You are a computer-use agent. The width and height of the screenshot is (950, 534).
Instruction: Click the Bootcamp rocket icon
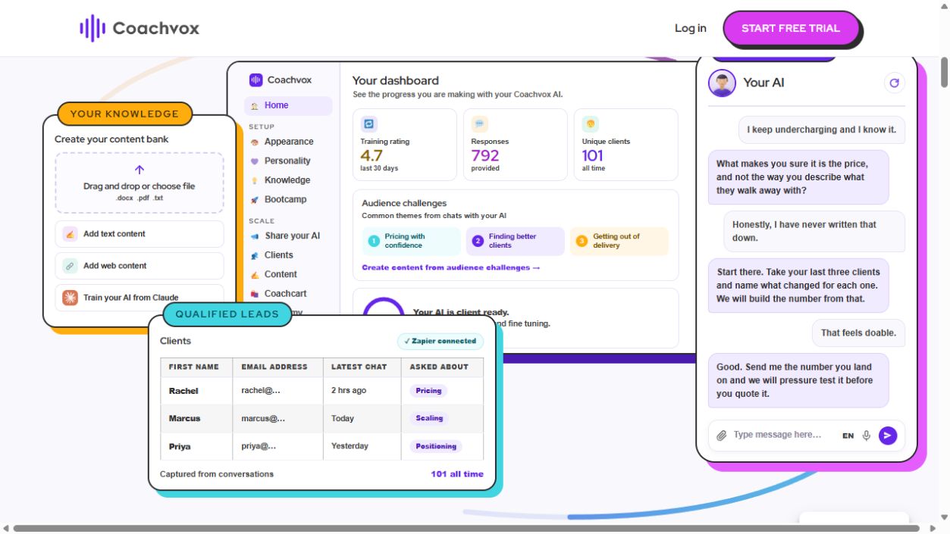coord(255,200)
